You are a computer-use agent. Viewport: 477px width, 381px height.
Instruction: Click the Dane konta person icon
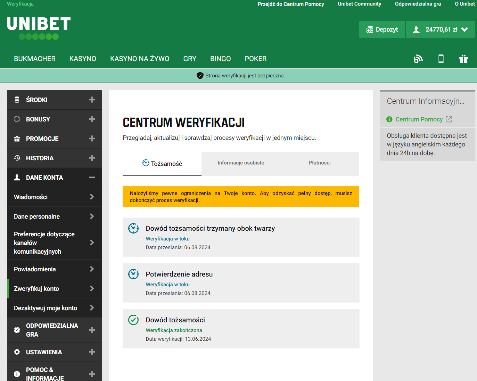tap(17, 178)
